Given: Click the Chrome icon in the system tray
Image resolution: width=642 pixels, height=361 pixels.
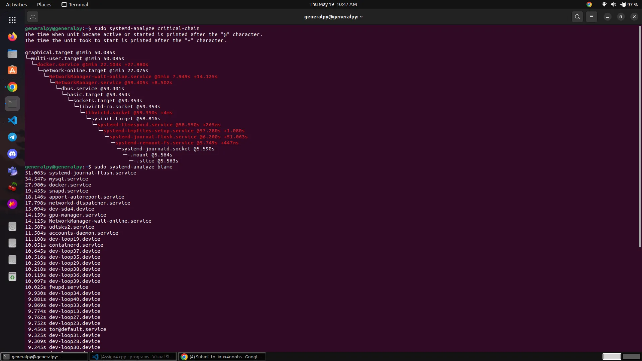Looking at the screenshot, I should pos(589,4).
